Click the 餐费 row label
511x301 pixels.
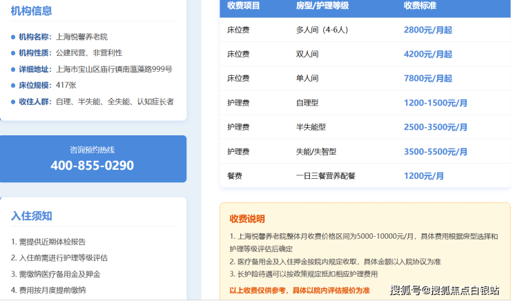(235, 176)
